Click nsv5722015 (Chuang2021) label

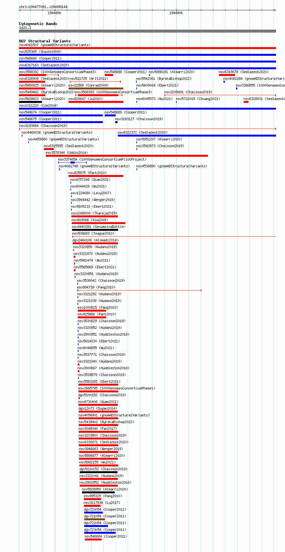(x=198, y=99)
